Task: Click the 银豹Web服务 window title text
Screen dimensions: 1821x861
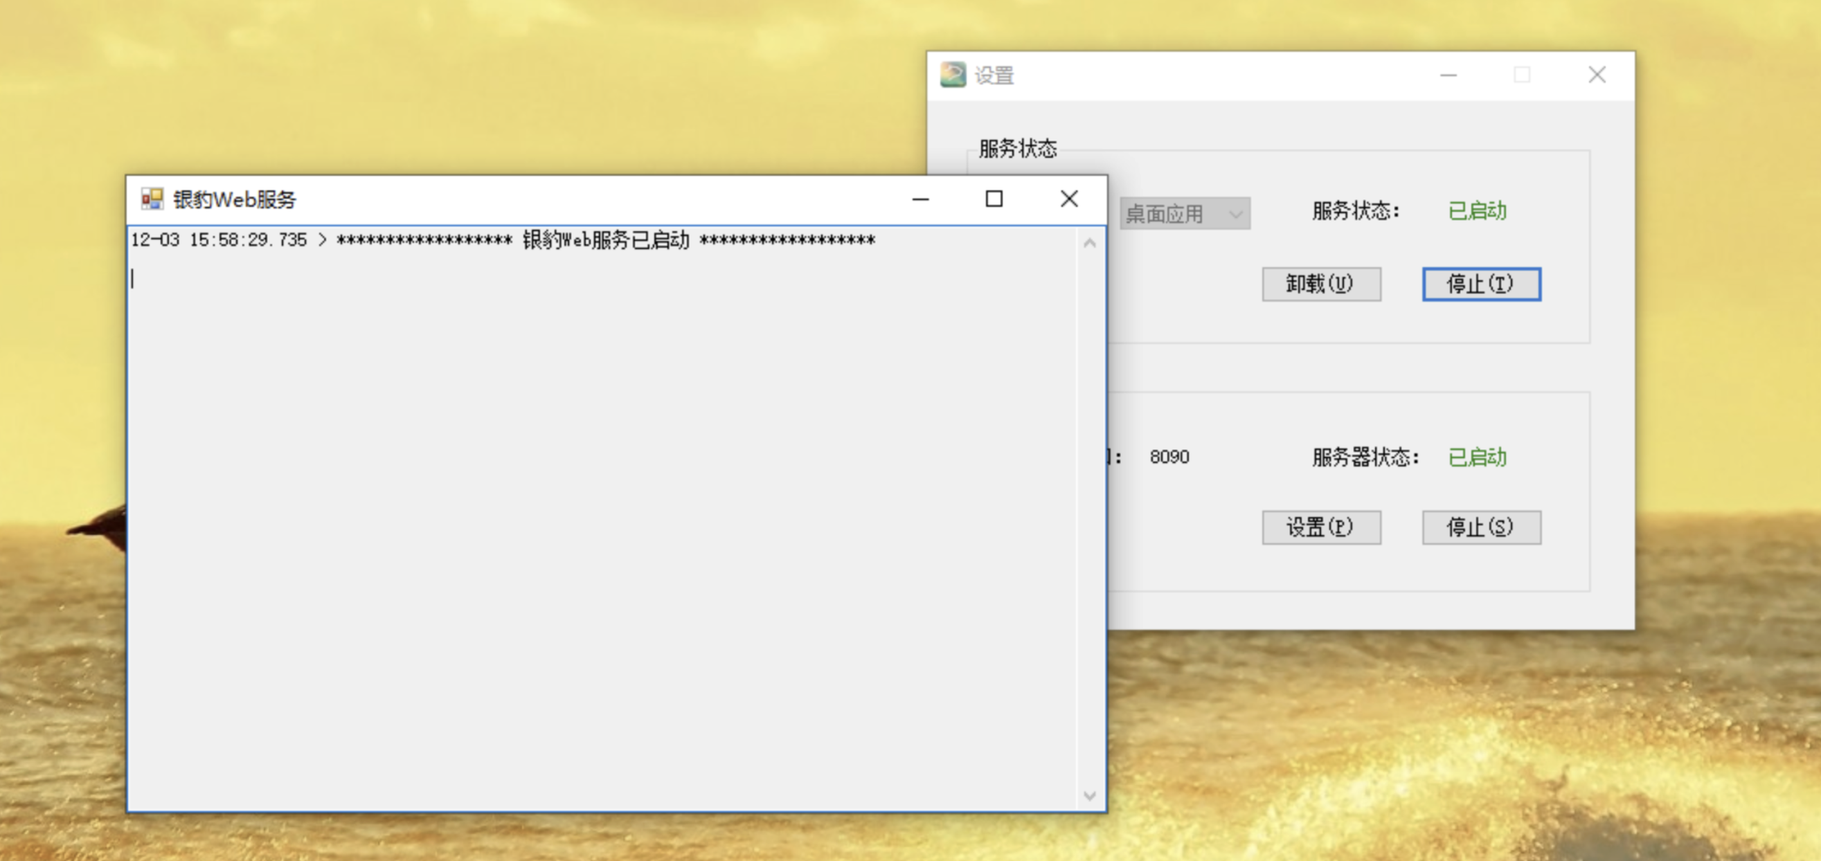Action: click(233, 199)
